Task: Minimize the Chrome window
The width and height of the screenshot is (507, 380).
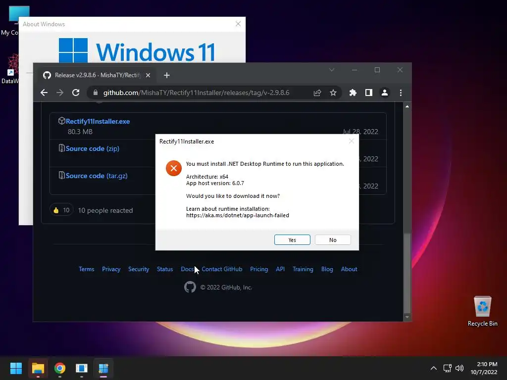Action: [x=355, y=70]
